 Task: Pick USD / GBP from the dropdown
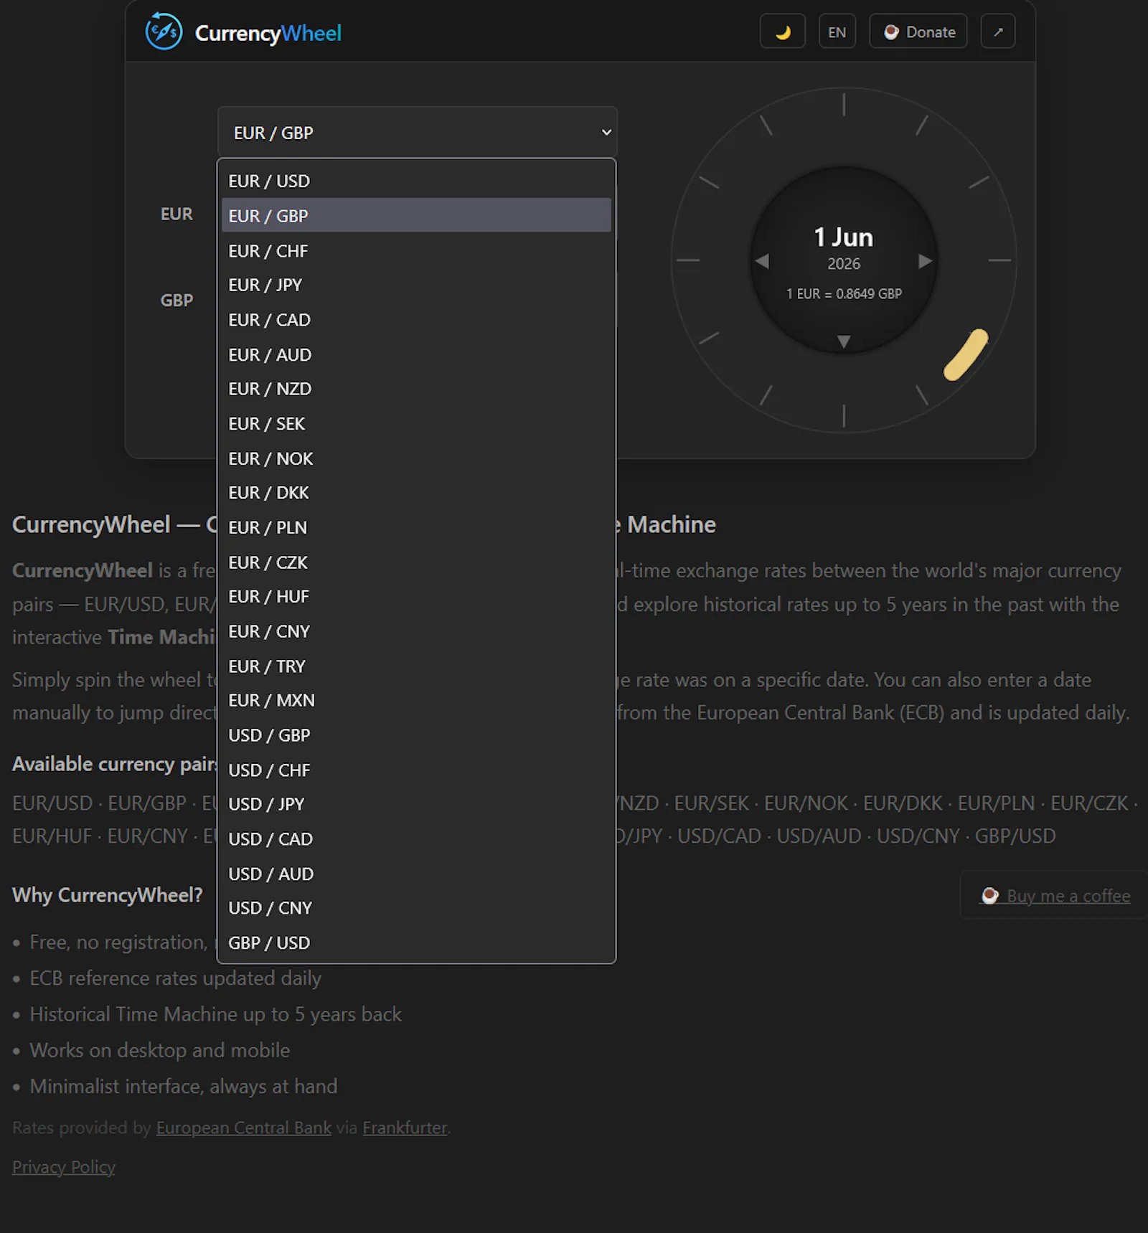tap(416, 735)
